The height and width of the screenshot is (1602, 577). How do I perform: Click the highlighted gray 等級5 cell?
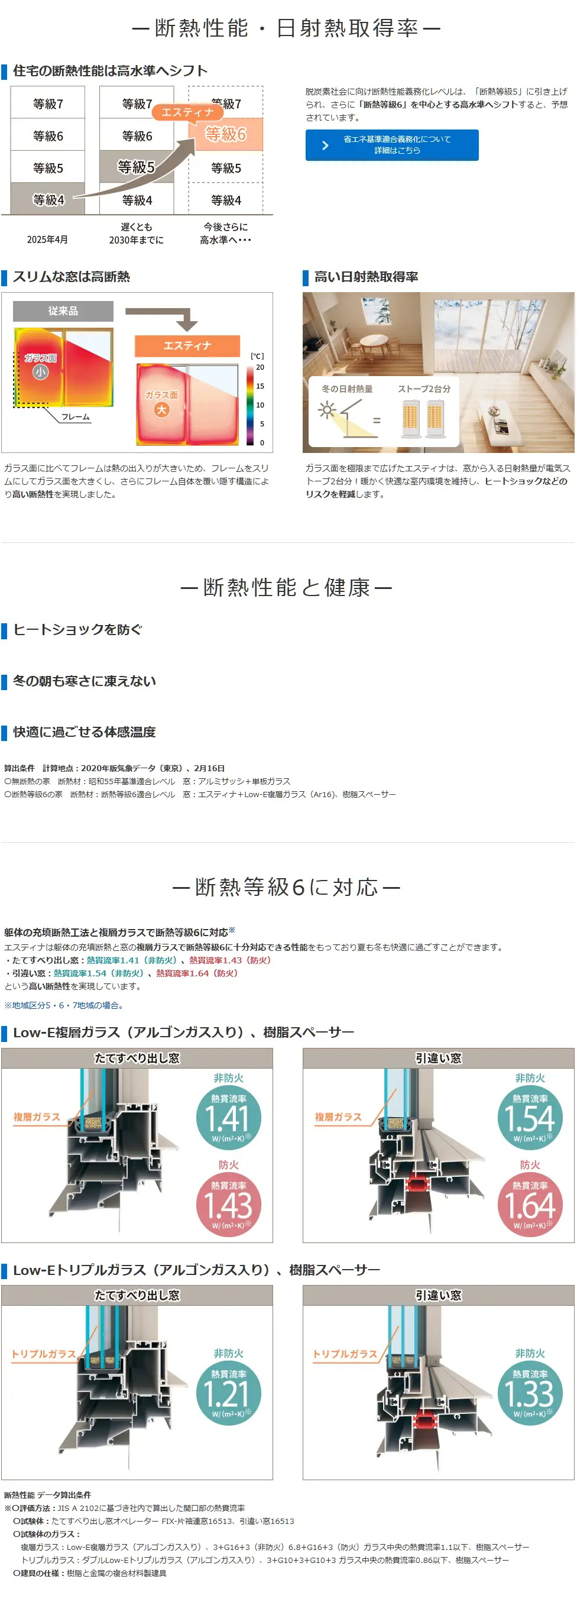tap(137, 167)
